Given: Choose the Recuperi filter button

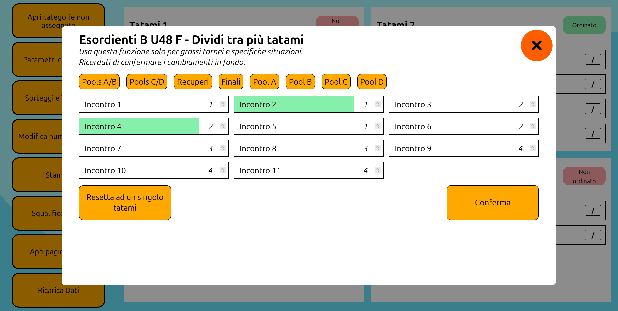Looking at the screenshot, I should point(193,82).
